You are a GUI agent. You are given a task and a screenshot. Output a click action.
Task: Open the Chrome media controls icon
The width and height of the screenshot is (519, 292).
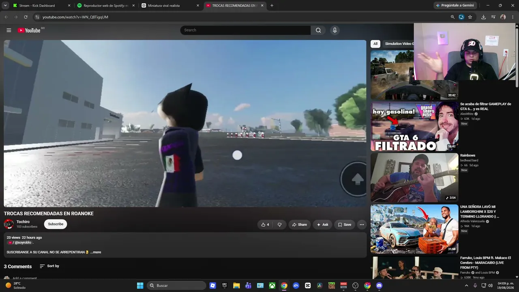[x=493, y=17]
